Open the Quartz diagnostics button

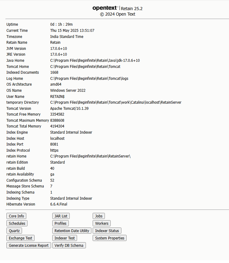pos(14,231)
